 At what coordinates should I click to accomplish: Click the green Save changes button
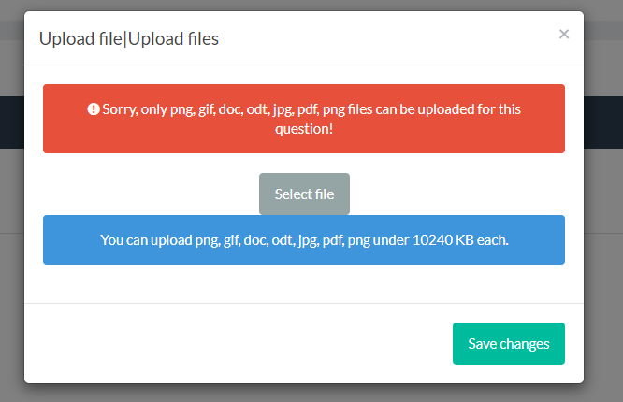click(x=508, y=343)
